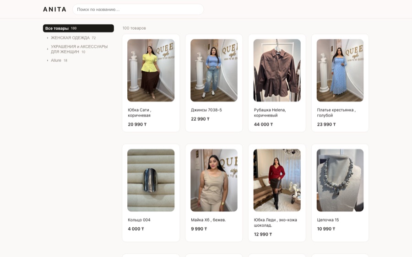Click the Джинсы 7038-5 title link
The height and width of the screenshot is (257, 412).
pos(206,110)
